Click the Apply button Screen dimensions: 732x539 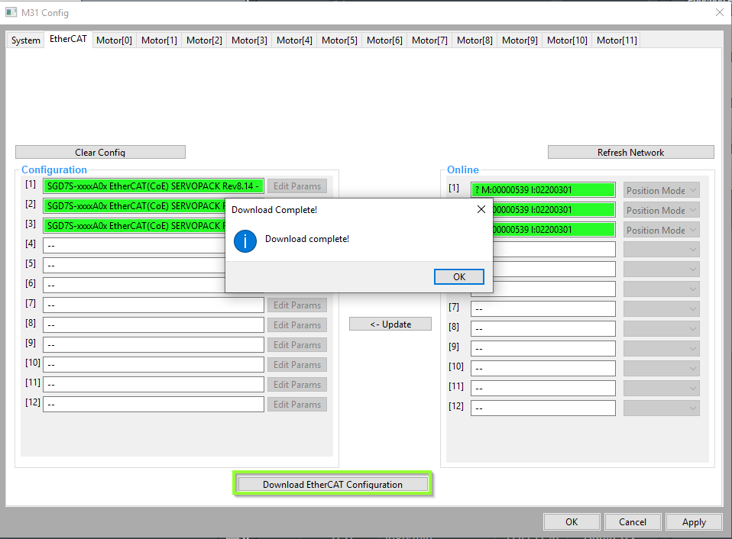point(694,522)
